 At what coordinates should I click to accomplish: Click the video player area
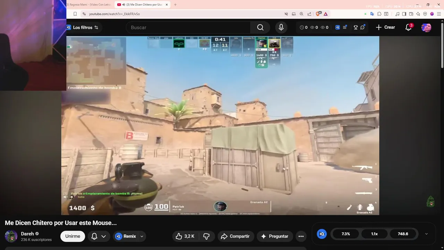(x=220, y=125)
